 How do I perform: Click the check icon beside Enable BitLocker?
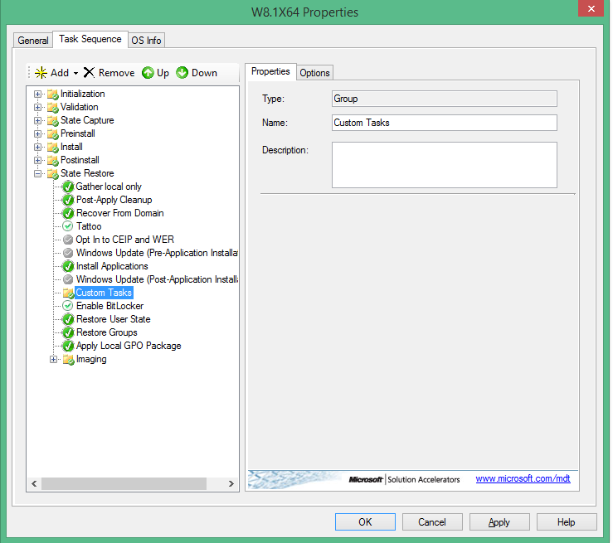(x=68, y=306)
